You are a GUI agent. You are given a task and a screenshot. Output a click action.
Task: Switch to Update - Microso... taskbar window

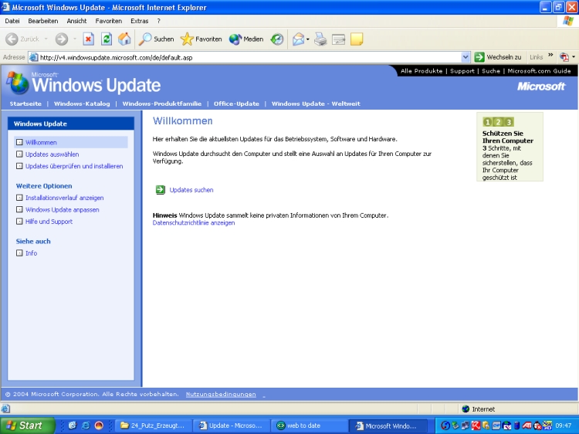click(231, 426)
